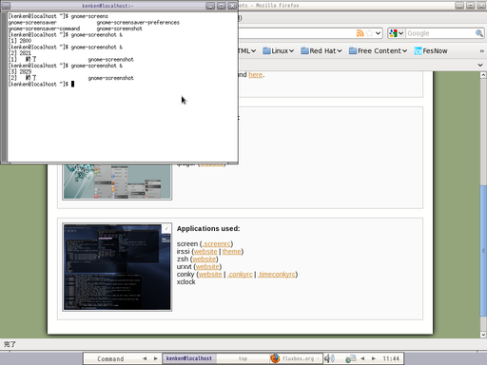Open the .conkyrc link
This screenshot has height=365, width=487.
click(240, 275)
